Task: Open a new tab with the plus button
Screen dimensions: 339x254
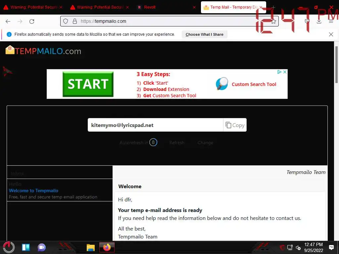Action: click(x=273, y=7)
